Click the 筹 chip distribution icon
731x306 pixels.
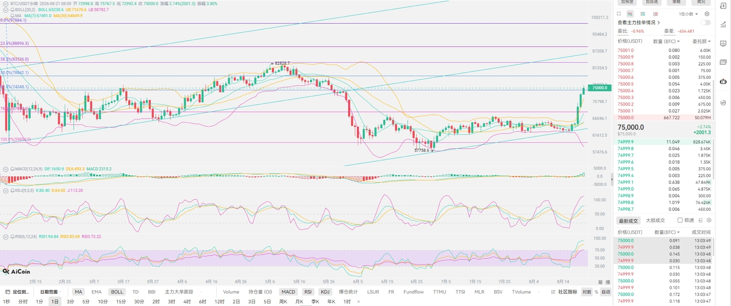[x=600, y=282]
